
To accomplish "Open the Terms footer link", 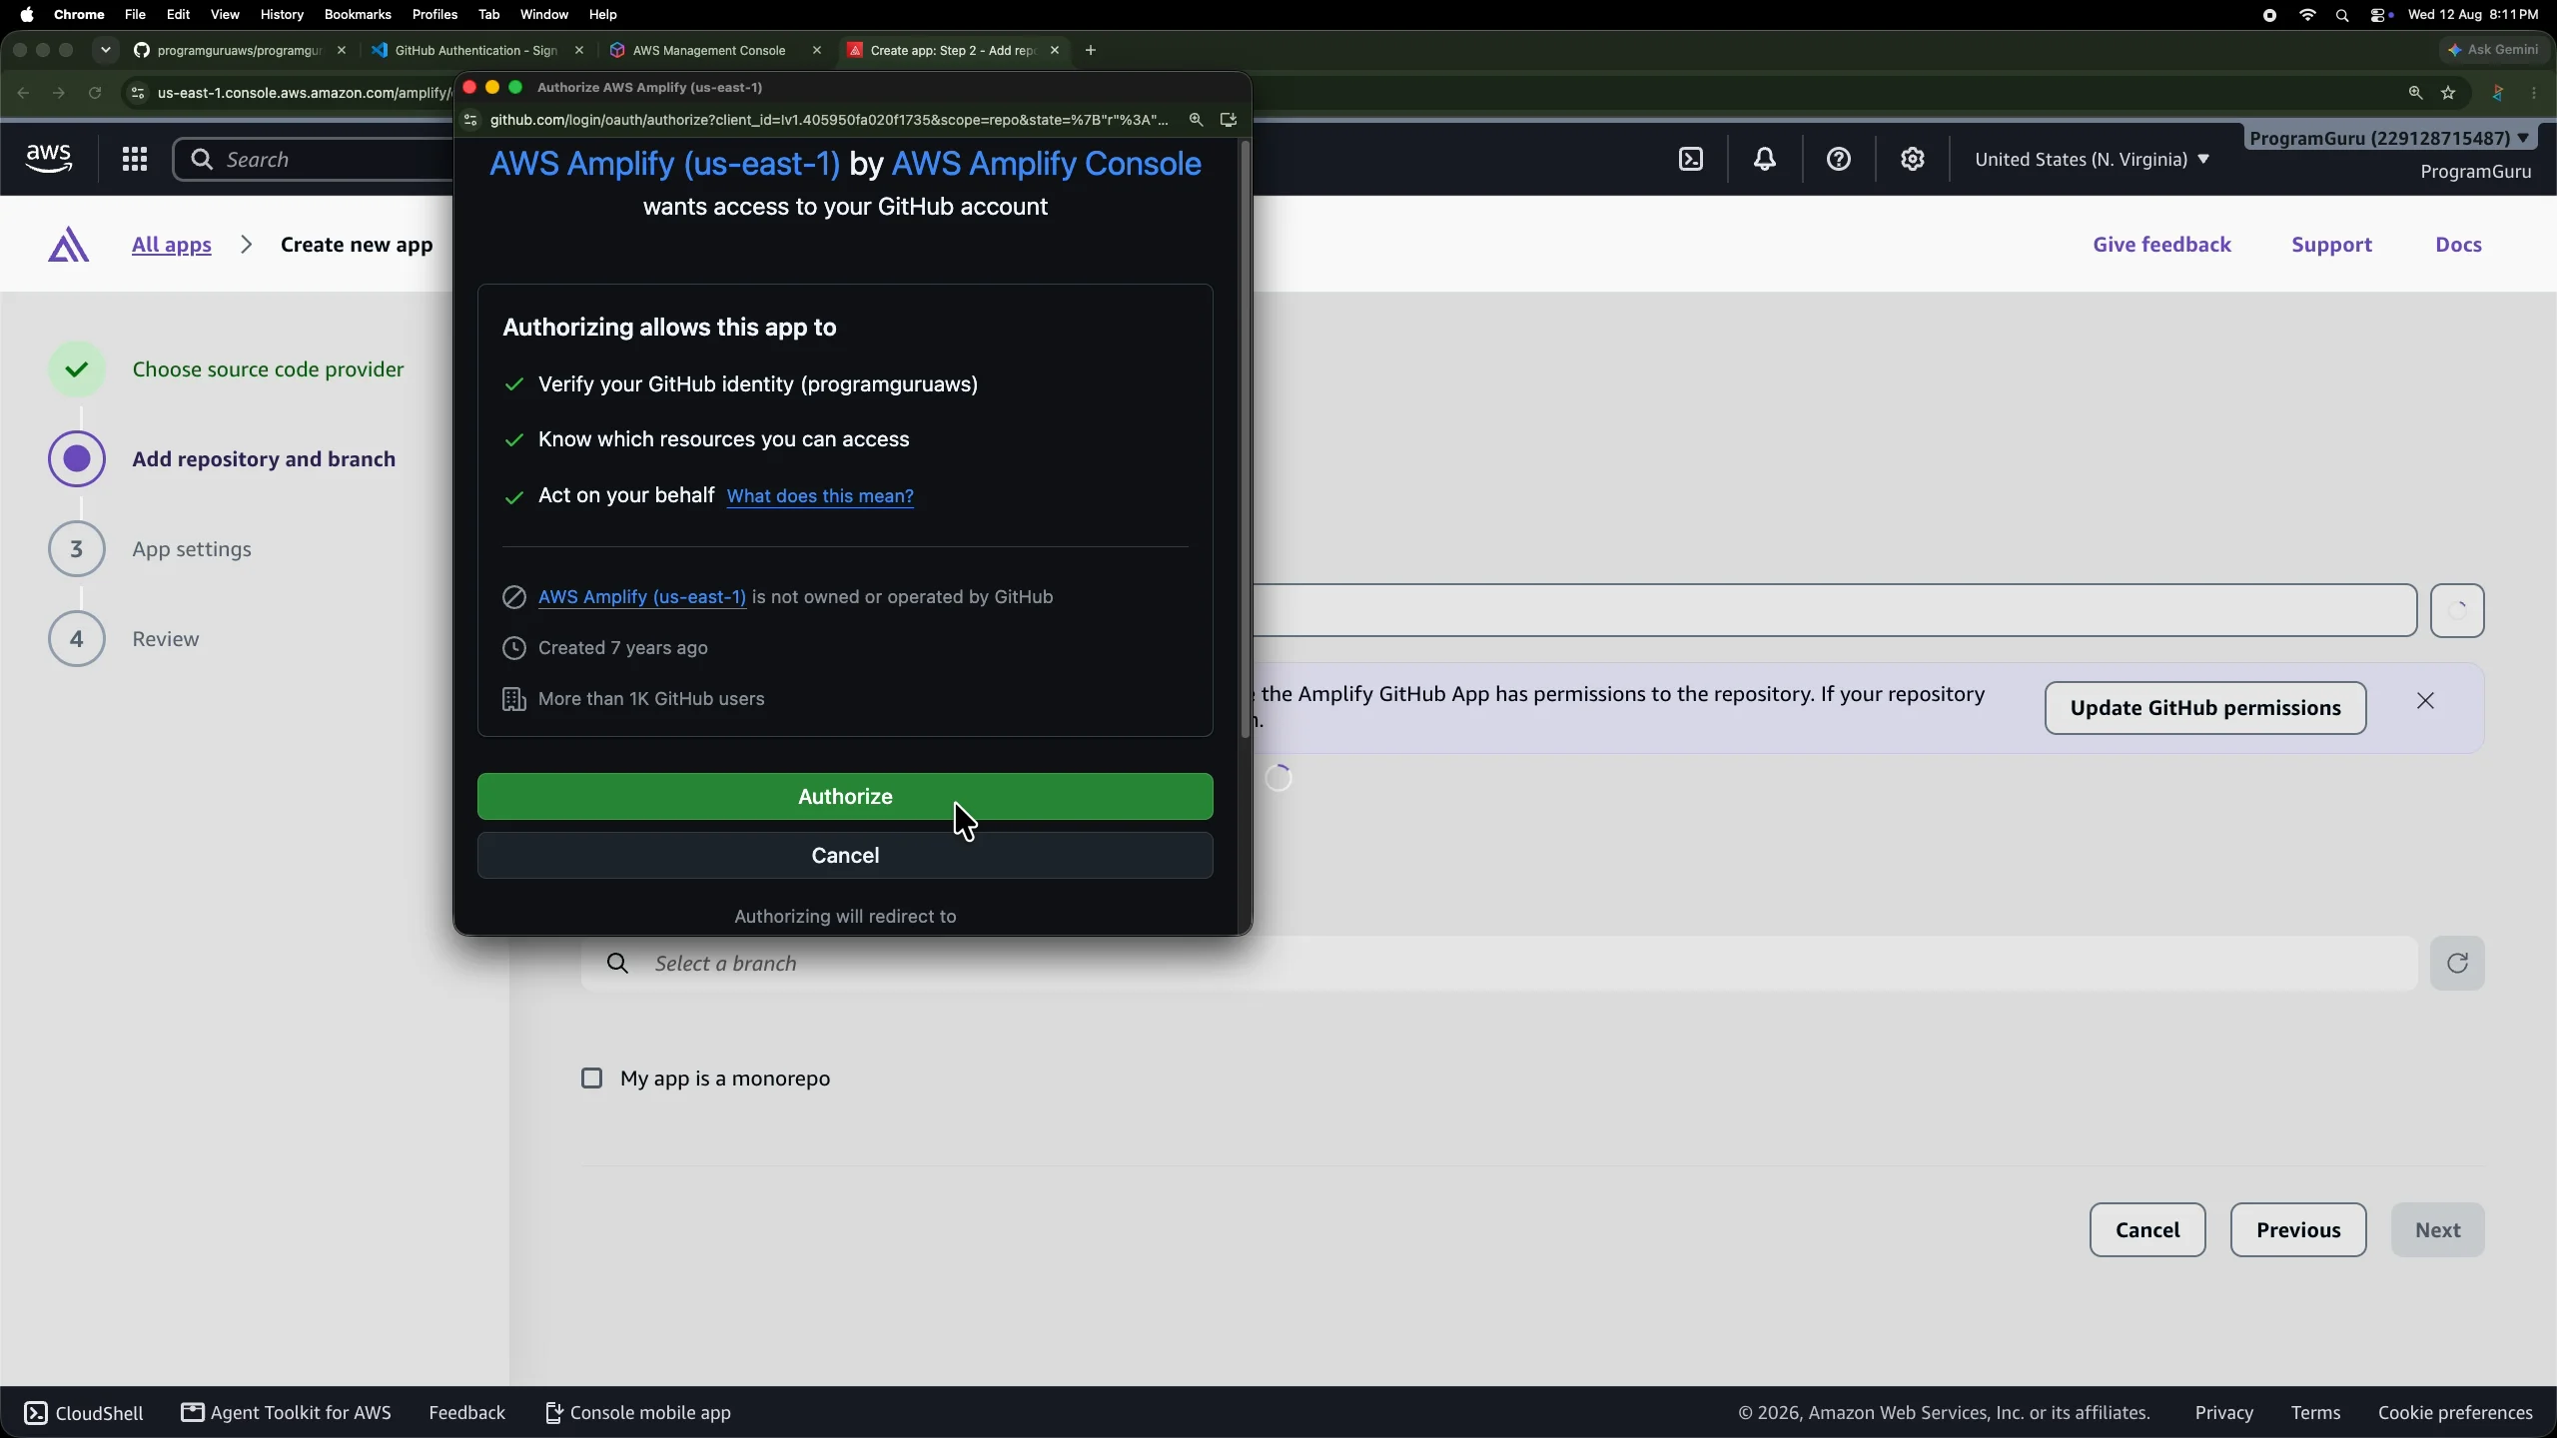I will 2315,1413.
